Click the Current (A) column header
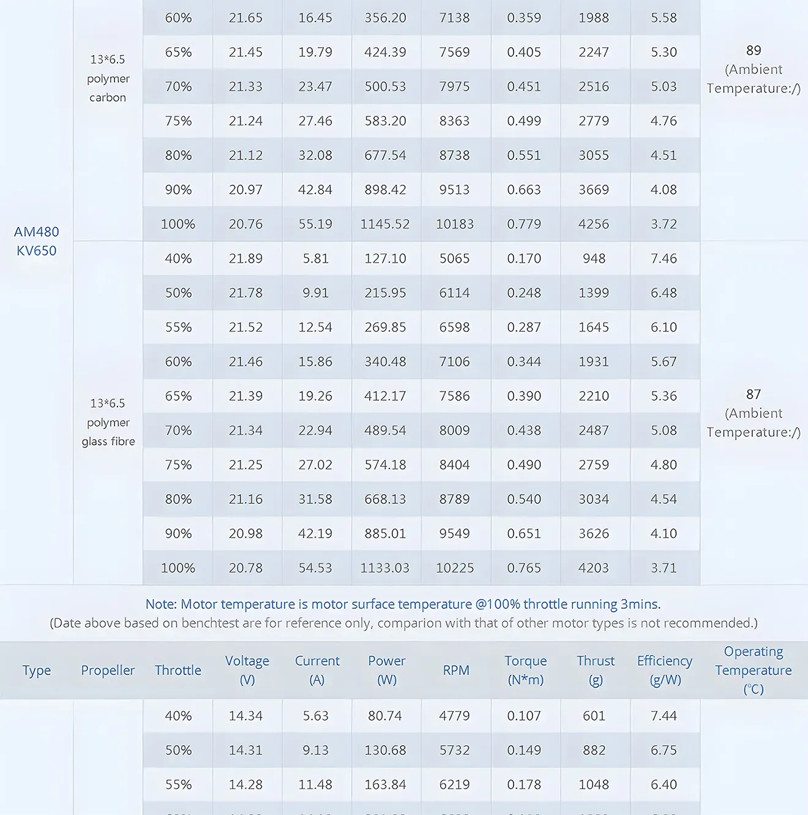The height and width of the screenshot is (815, 808). 316,670
